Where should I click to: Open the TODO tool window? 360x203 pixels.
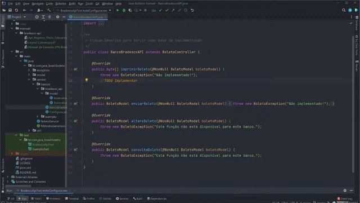[36, 198]
